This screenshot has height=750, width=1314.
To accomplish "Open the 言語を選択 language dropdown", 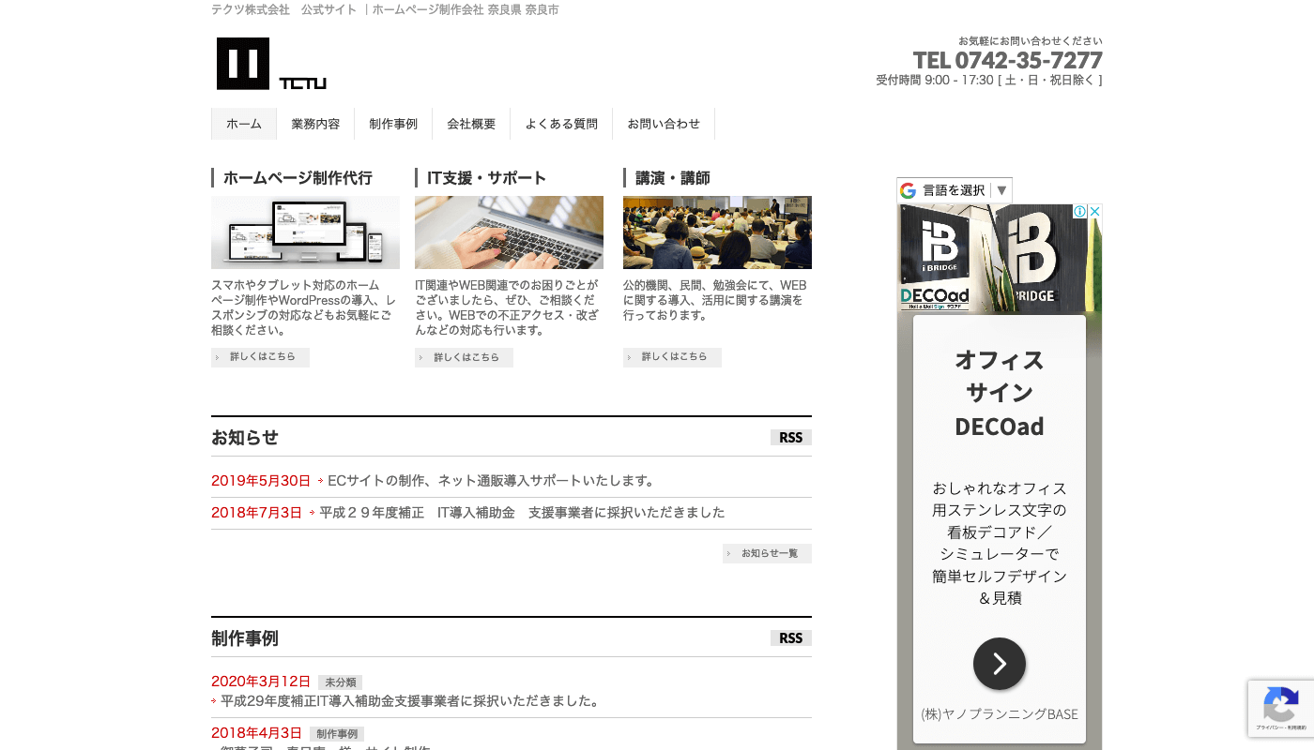I will 954,190.
